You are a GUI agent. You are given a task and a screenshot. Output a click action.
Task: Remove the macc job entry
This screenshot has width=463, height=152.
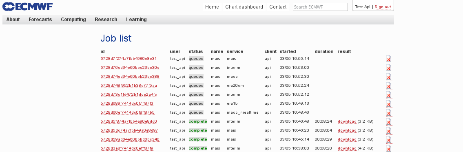click(389, 77)
